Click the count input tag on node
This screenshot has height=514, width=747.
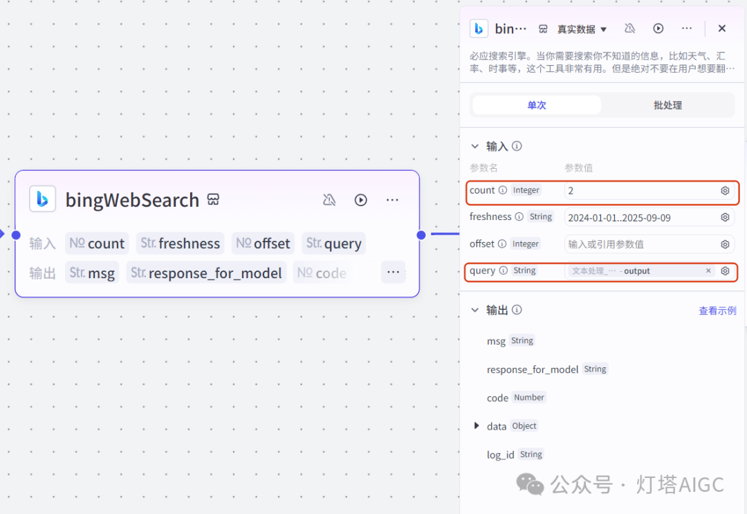(97, 244)
